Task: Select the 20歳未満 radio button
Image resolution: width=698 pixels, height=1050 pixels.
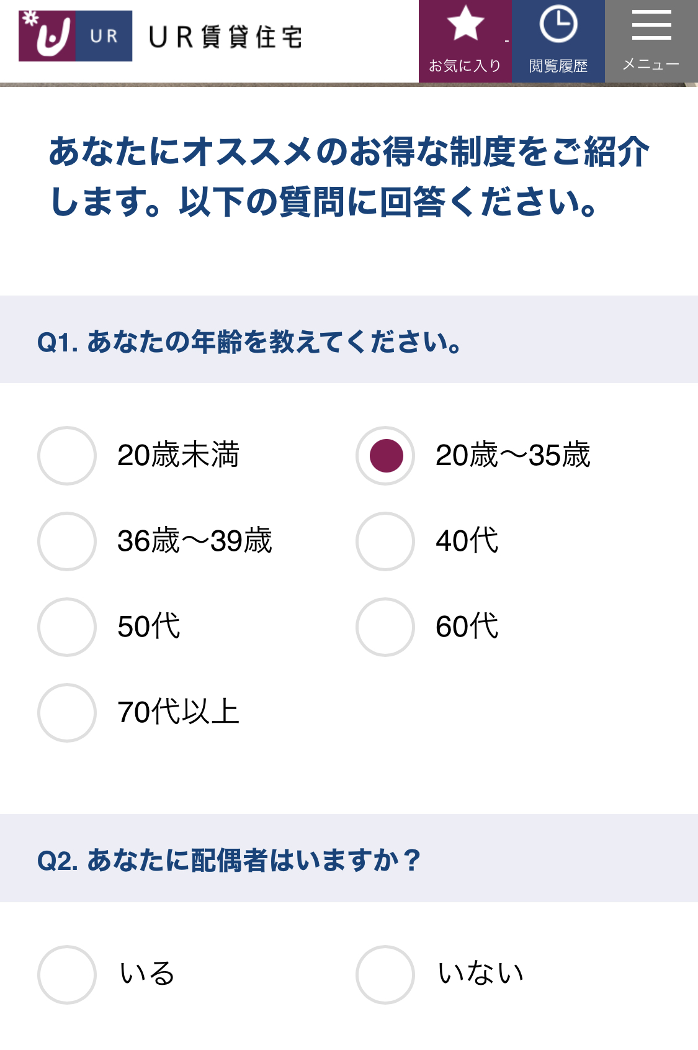Action: click(67, 456)
